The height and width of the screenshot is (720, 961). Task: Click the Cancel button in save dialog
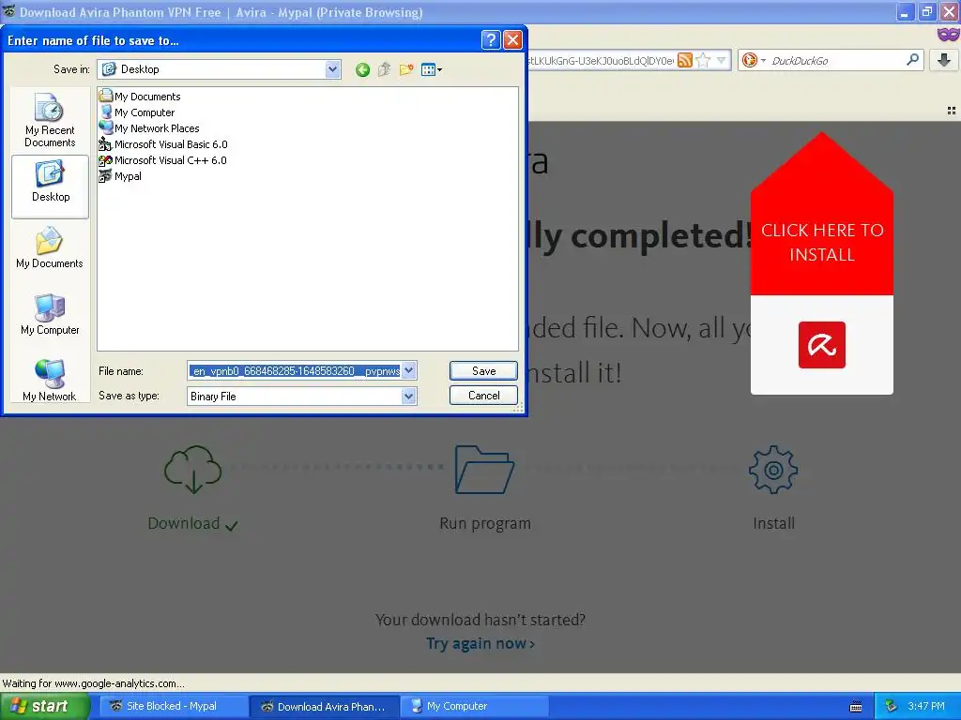483,396
